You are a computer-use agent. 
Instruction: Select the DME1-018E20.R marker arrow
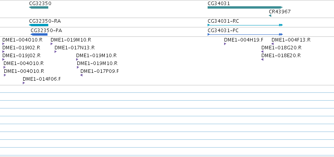(x=263, y=60)
